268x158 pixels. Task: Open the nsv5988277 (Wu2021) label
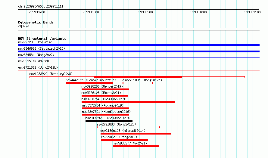(130, 143)
